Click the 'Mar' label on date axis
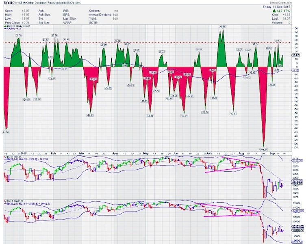Image resolution: width=306 pixels, height=244 pixels. tap(82, 153)
